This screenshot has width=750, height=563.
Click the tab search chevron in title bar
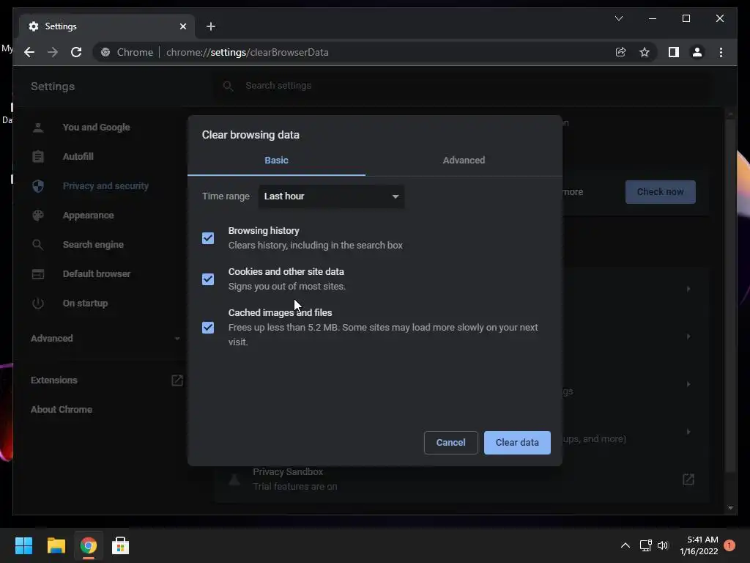(x=618, y=18)
